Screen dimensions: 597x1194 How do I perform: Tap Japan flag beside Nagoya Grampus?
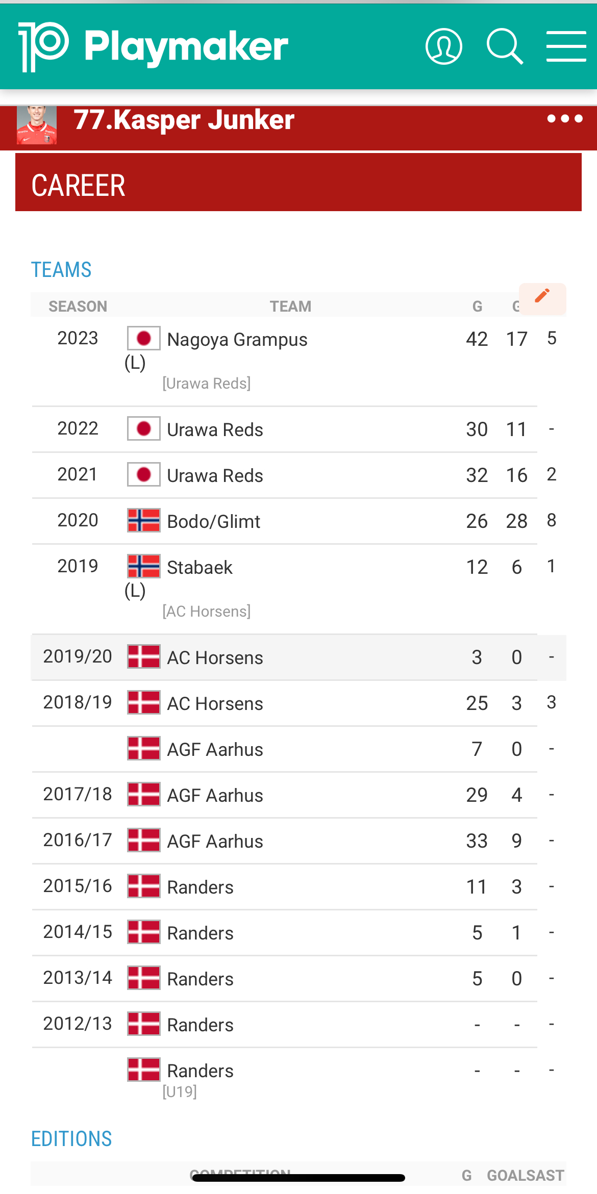tap(143, 338)
